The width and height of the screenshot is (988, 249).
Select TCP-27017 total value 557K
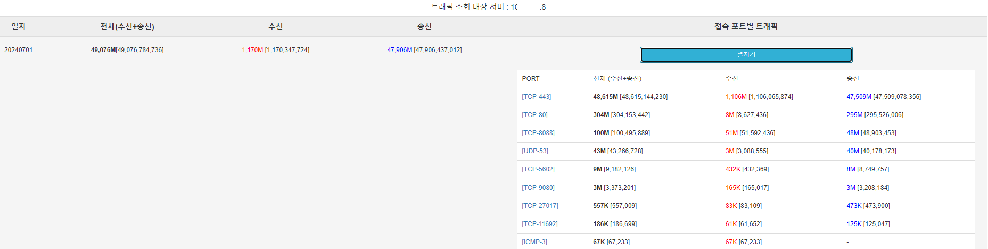pyautogui.click(x=601, y=206)
